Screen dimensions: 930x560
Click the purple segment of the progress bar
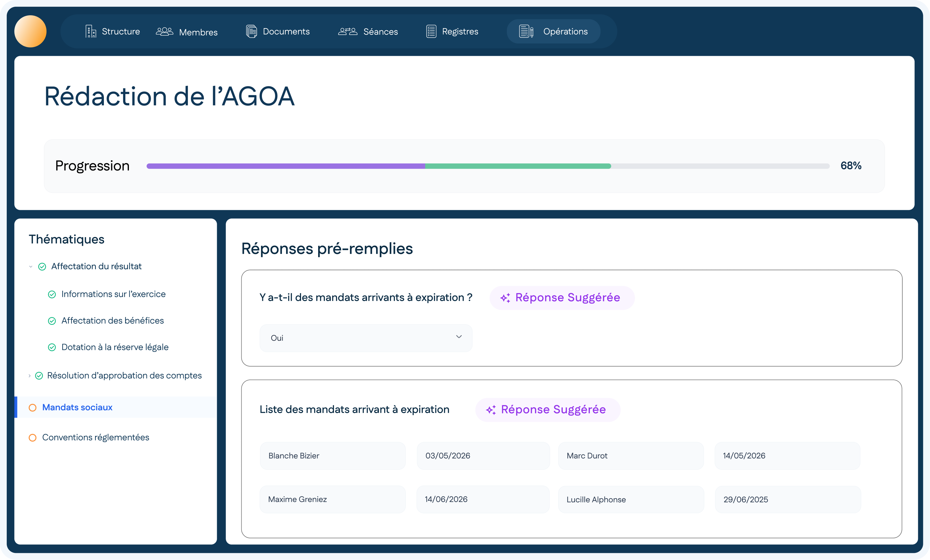coord(286,166)
